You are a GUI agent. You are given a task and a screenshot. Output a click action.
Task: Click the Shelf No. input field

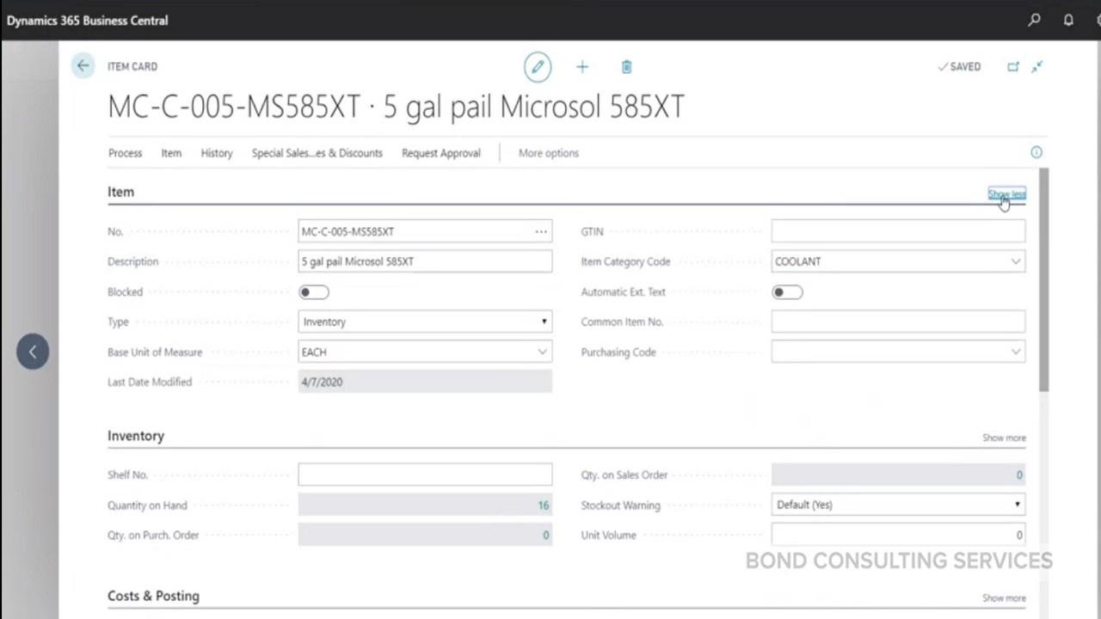click(x=425, y=475)
